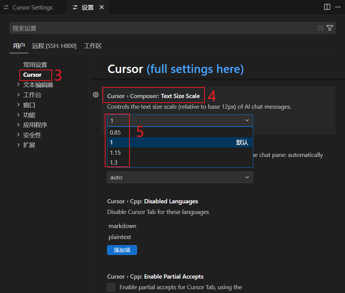Click the split editor layout icon
The height and width of the screenshot is (293, 345).
(x=327, y=7)
